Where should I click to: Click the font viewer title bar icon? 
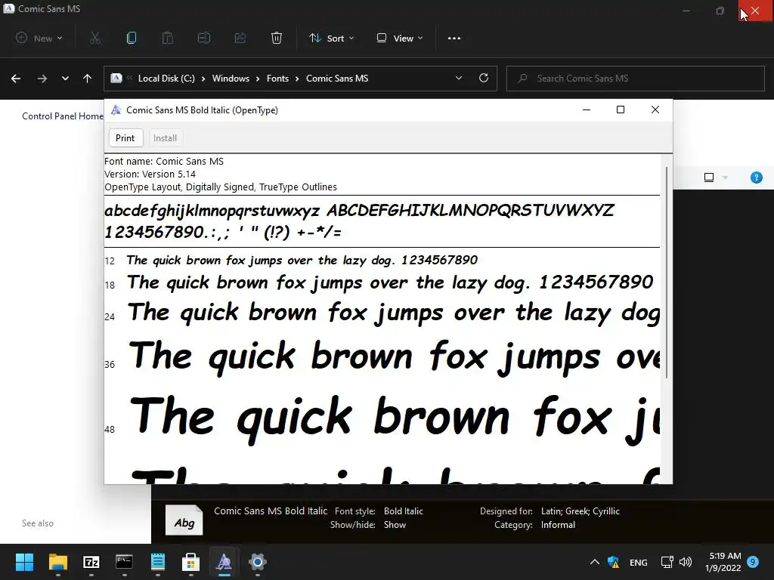tap(116, 110)
